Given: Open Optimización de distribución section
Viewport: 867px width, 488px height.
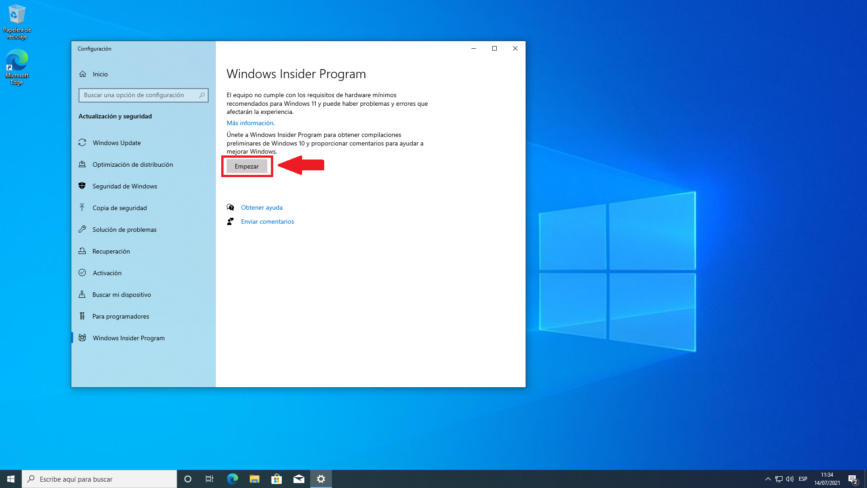Looking at the screenshot, I should [132, 164].
